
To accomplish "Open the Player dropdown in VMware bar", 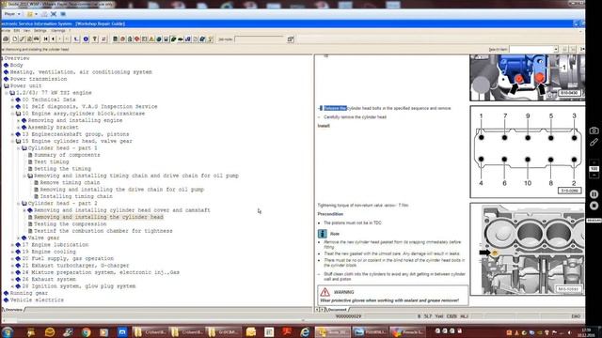I will [12, 14].
